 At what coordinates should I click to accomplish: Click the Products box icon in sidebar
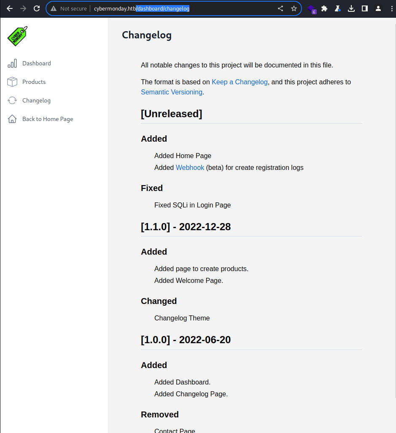click(x=12, y=82)
